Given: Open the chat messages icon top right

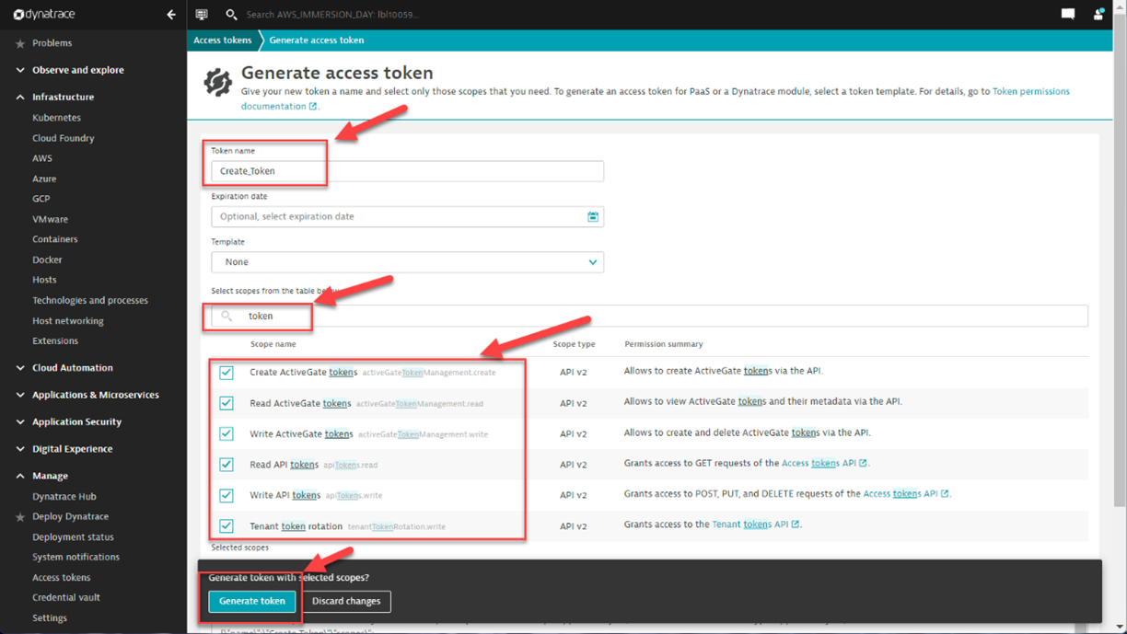Looking at the screenshot, I should point(1067,15).
